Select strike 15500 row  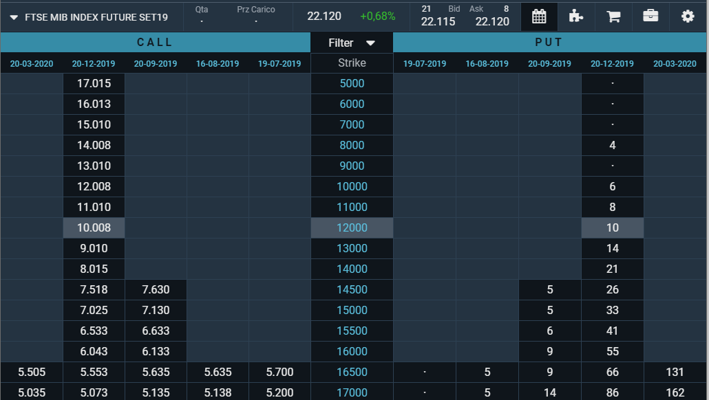pos(352,331)
